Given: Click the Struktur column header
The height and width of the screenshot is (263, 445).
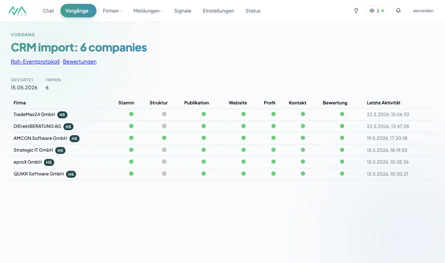Looking at the screenshot, I should 159,103.
